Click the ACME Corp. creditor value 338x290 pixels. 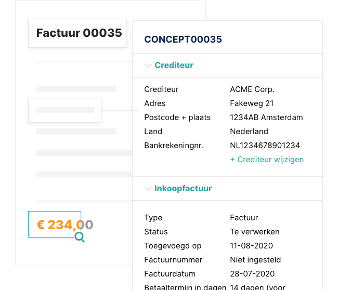coord(252,89)
